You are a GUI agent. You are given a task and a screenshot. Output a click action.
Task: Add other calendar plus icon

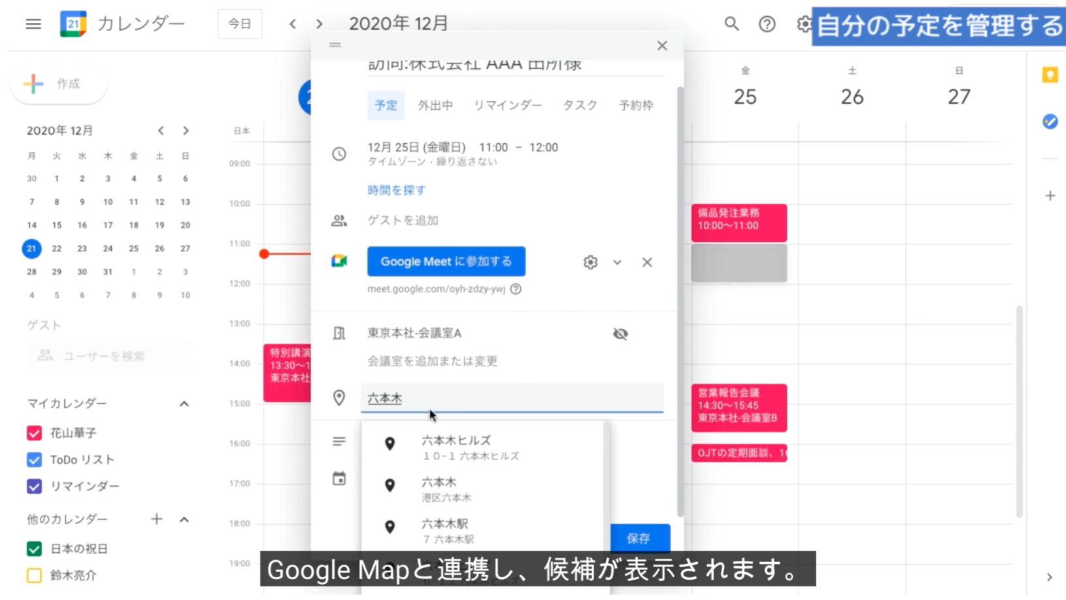157,520
